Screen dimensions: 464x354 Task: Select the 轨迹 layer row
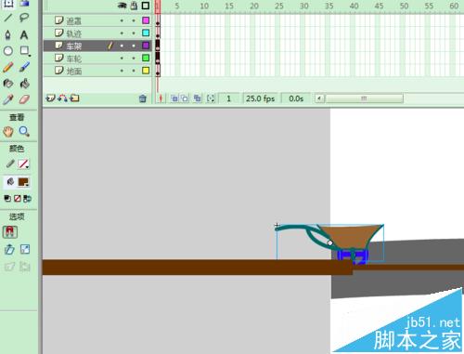tap(97, 33)
